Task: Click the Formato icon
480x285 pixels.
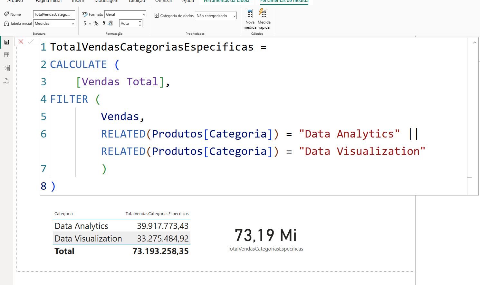Action: point(85,14)
